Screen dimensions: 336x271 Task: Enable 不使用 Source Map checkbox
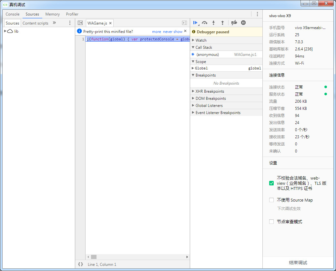click(x=271, y=200)
